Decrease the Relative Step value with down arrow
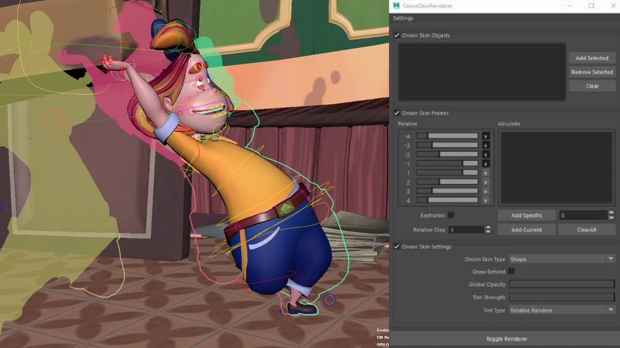The image size is (620, 348). 488,232
